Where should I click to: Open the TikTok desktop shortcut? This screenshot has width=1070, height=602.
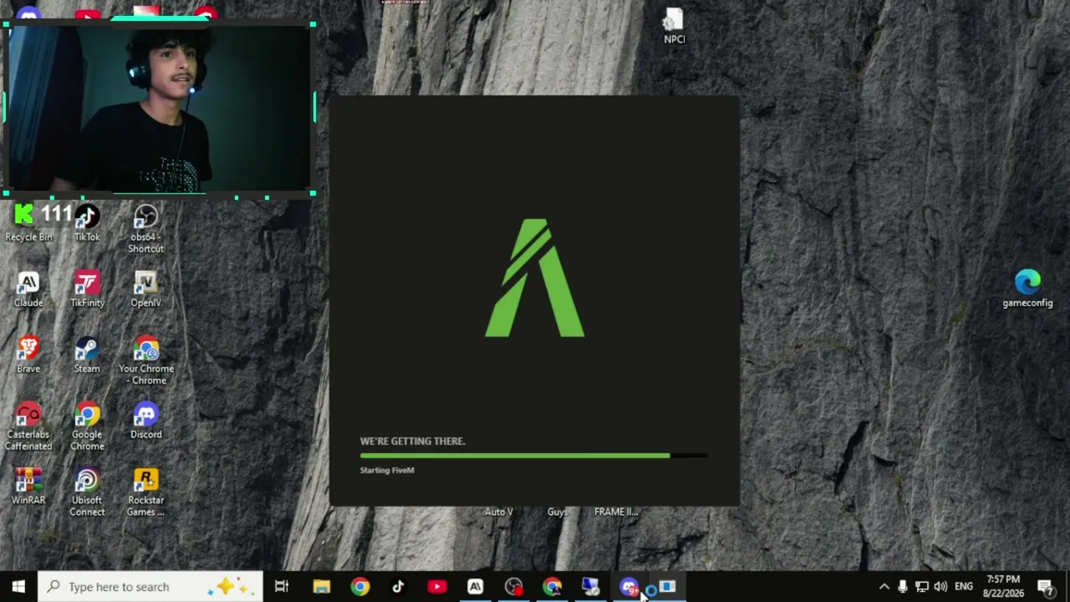(x=87, y=223)
